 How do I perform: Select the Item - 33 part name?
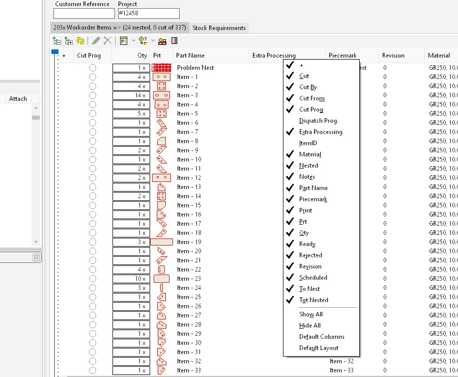(189, 370)
